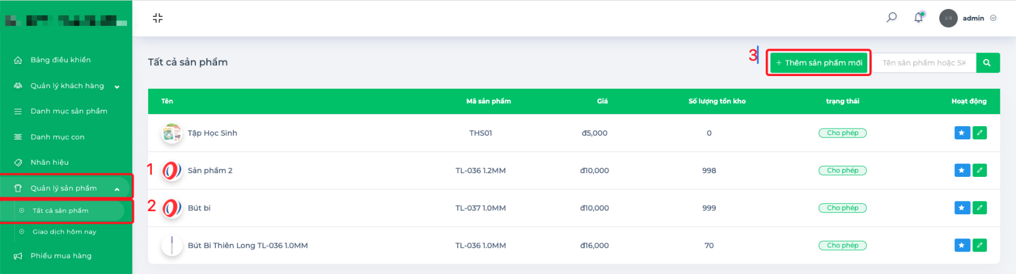Click the star icon for Sản phẩm 2
This screenshot has width=1016, height=274.
point(962,170)
